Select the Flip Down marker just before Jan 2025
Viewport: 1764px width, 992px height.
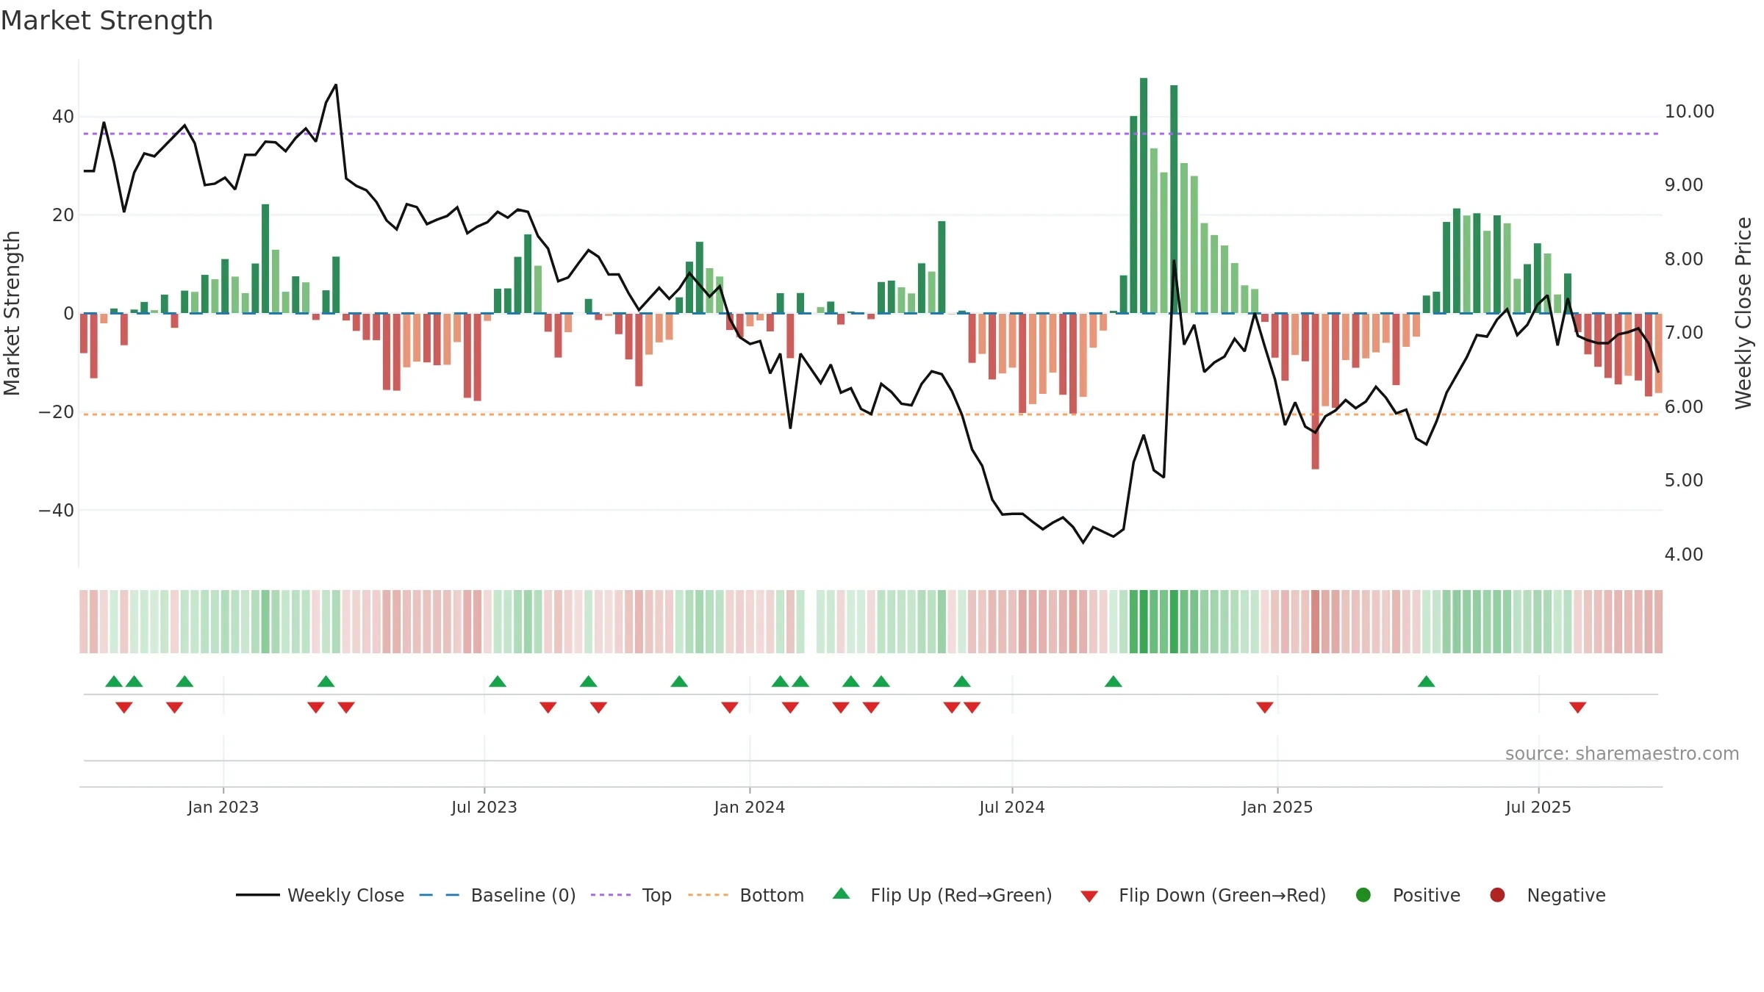pos(1265,707)
